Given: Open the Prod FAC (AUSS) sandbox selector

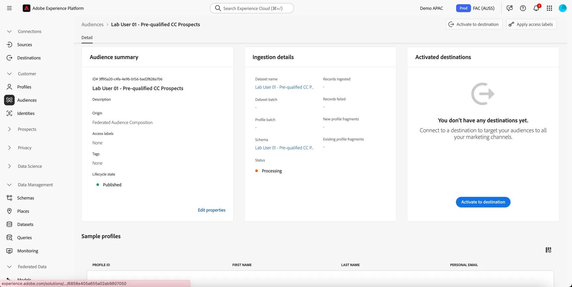Looking at the screenshot, I should point(475,8).
